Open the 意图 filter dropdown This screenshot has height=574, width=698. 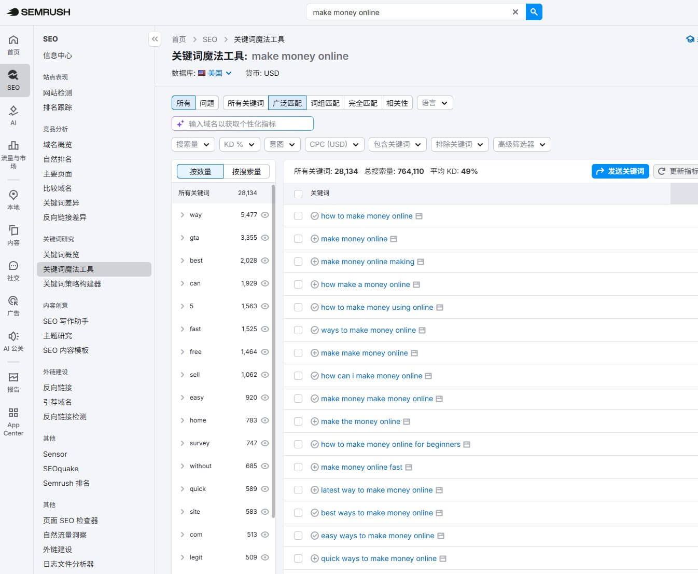click(x=282, y=144)
